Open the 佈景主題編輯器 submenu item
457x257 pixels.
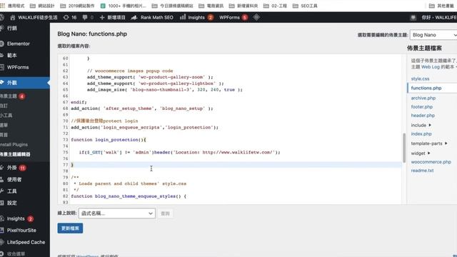(15, 154)
